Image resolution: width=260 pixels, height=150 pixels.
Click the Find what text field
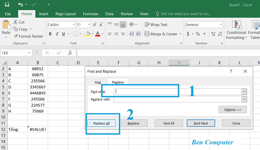pos(178,92)
